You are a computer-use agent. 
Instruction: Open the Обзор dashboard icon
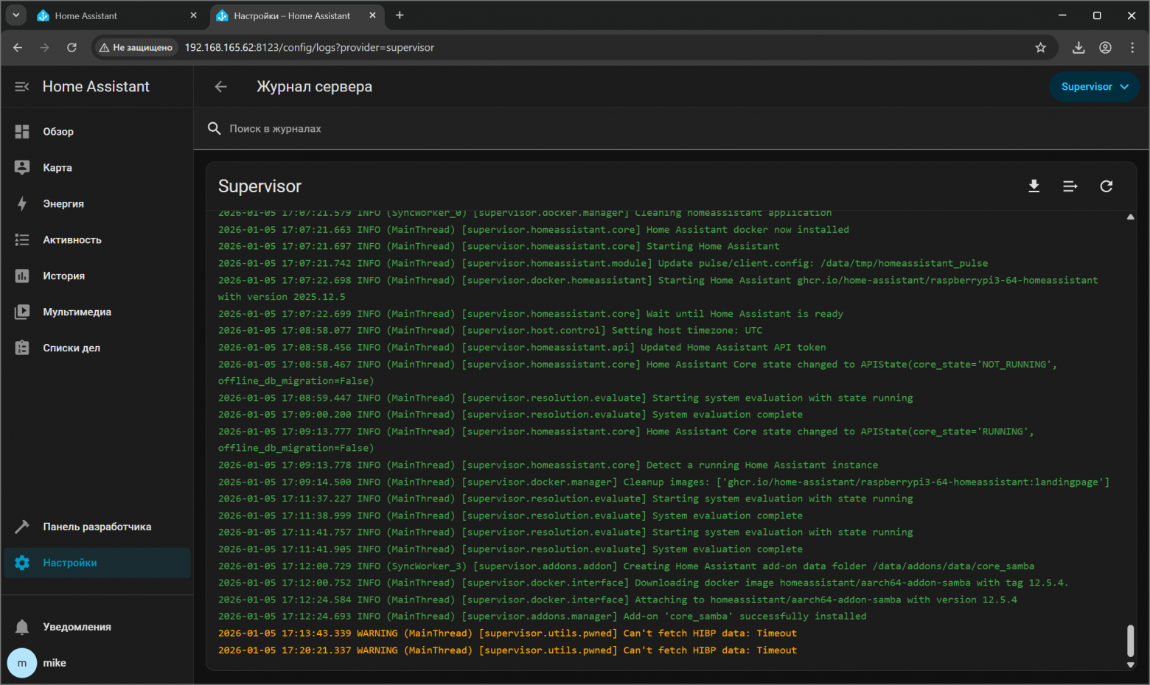24,131
